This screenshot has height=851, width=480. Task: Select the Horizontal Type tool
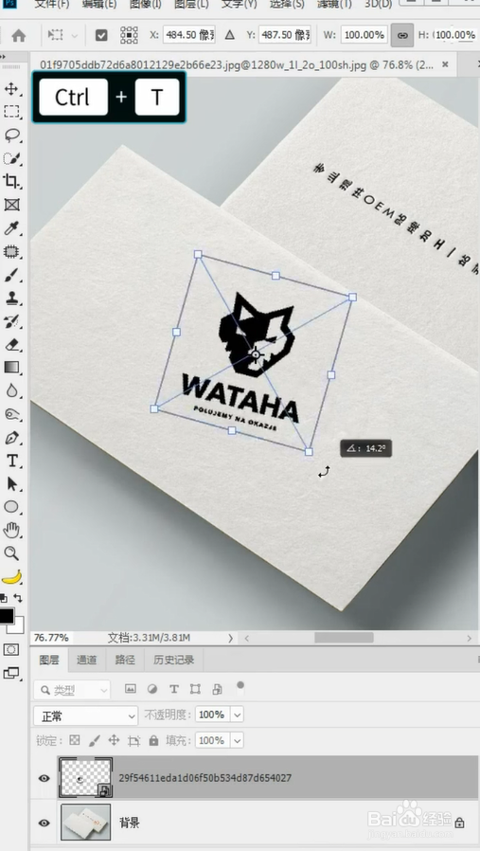(x=11, y=461)
